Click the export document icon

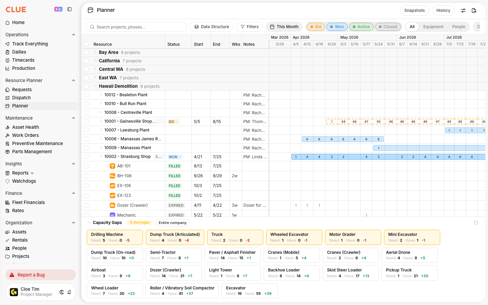click(x=474, y=11)
